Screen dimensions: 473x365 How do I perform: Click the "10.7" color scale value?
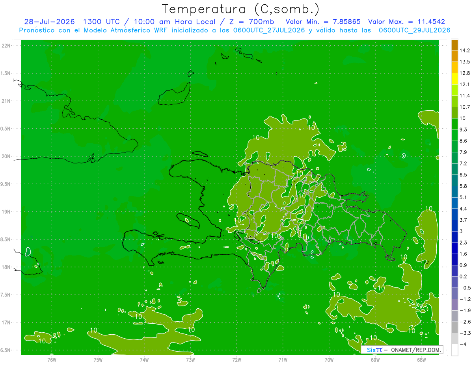(x=465, y=107)
